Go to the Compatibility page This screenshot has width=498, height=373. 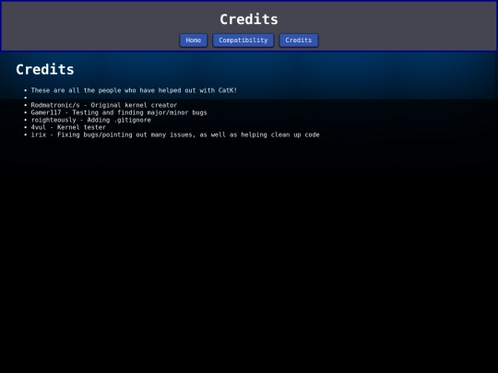(243, 41)
